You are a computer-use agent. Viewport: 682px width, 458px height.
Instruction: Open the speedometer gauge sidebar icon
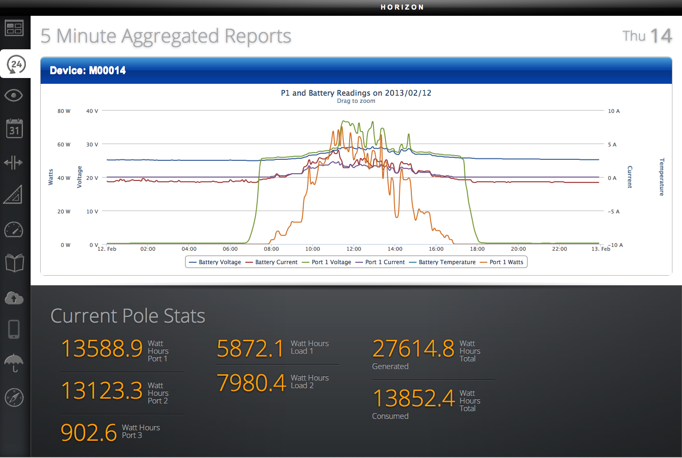click(14, 230)
